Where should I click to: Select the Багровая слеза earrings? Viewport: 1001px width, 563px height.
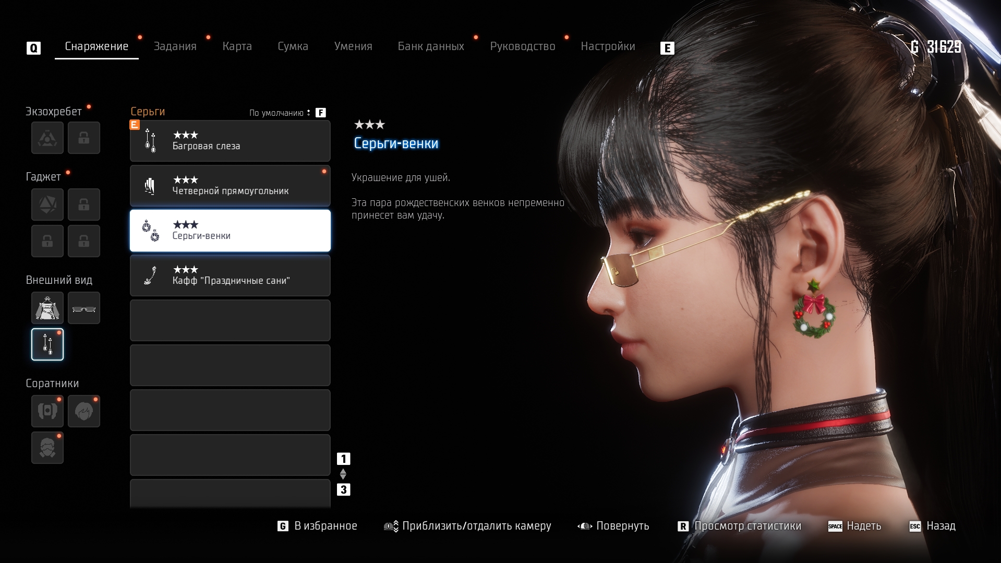coord(230,141)
